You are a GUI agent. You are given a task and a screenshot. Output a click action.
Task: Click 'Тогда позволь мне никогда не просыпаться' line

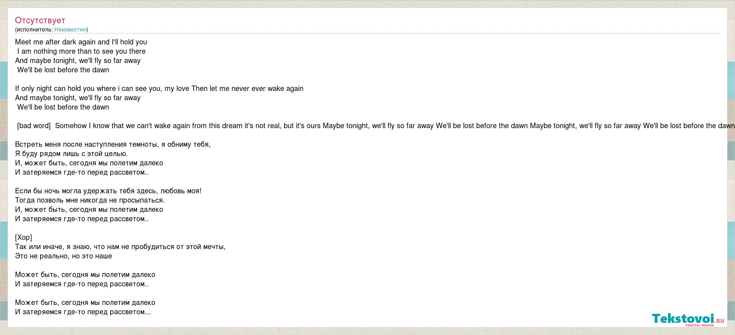(90, 200)
